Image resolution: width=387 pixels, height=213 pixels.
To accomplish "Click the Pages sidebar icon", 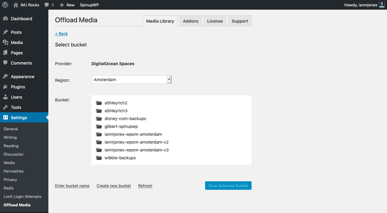I will click(x=5, y=53).
